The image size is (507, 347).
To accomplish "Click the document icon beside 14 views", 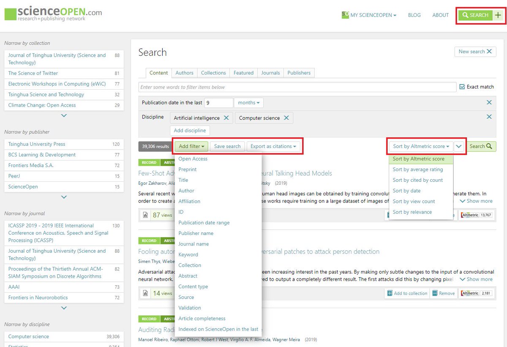I will click(x=145, y=293).
